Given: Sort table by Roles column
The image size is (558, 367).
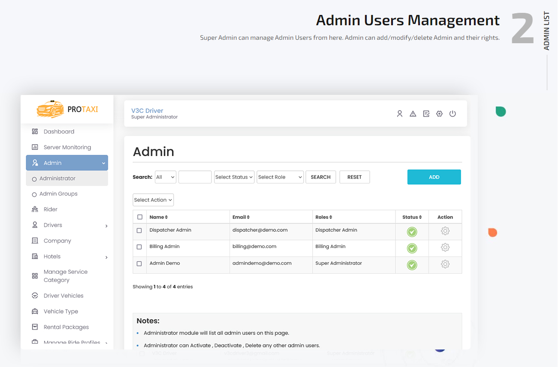Looking at the screenshot, I should (324, 217).
